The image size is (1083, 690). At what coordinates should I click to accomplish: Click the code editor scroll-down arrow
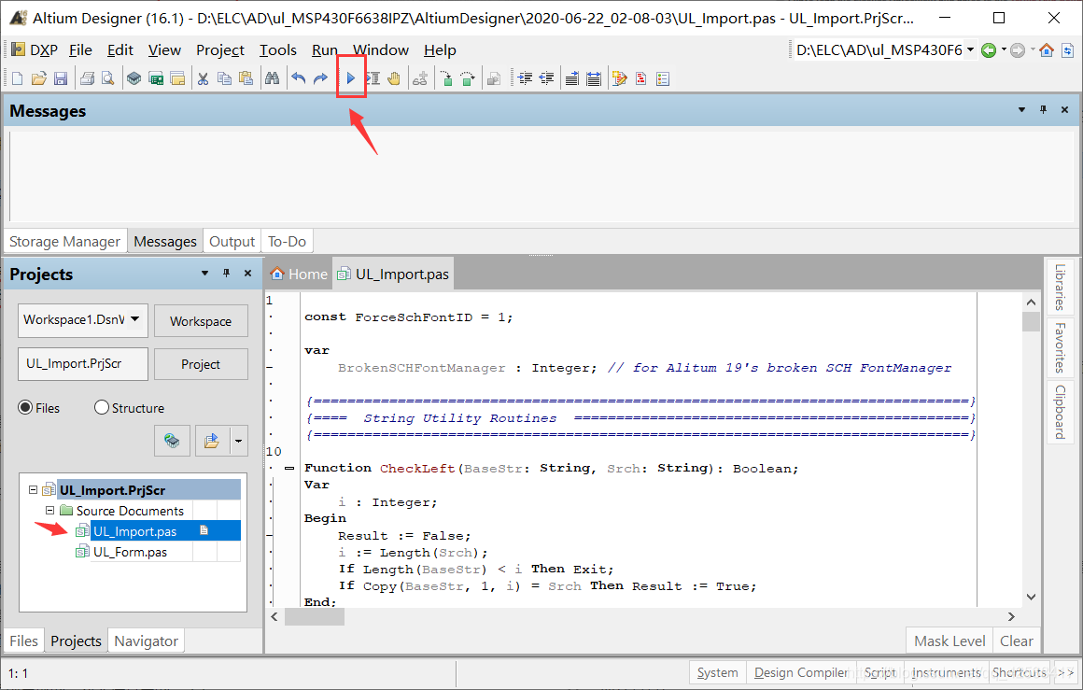click(1031, 597)
